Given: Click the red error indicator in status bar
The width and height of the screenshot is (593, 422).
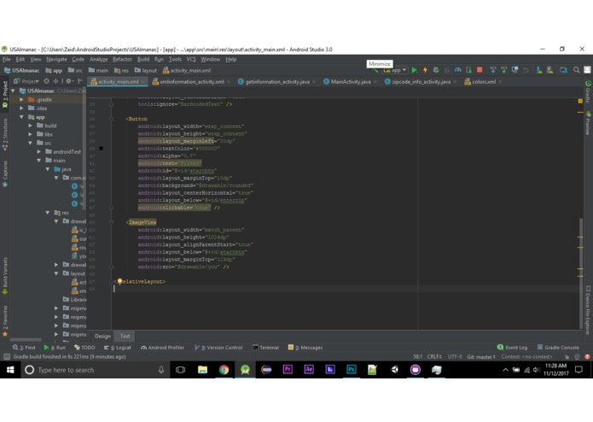Looking at the screenshot, I should [587, 356].
